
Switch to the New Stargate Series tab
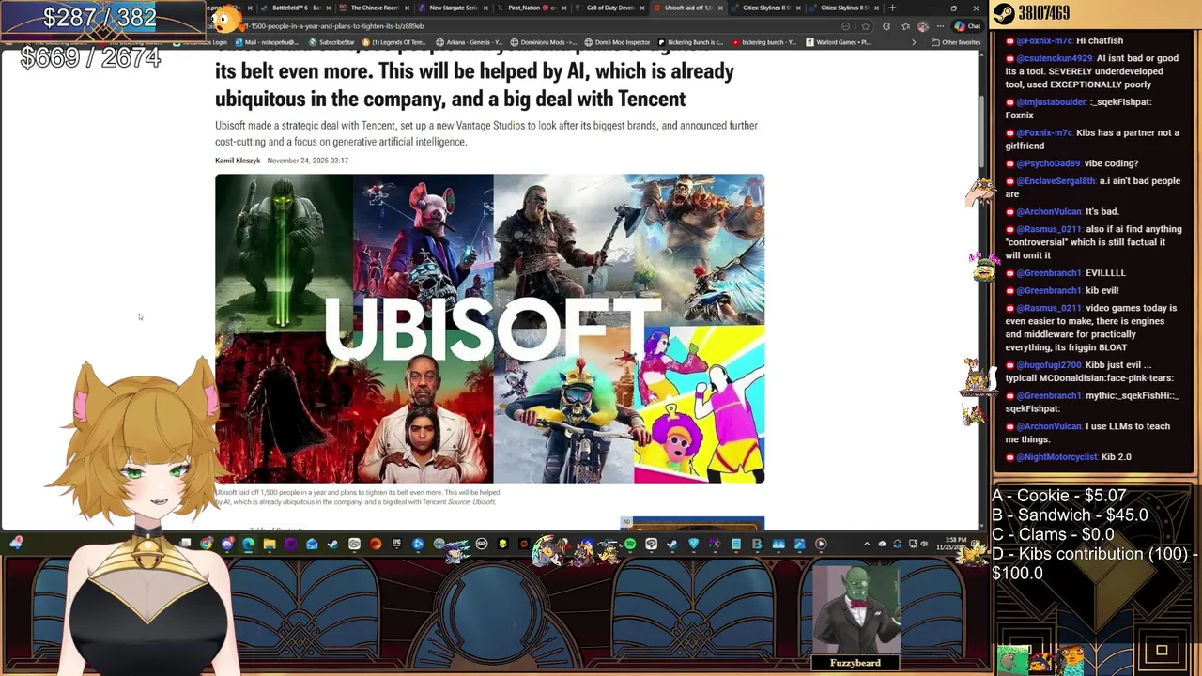click(x=453, y=8)
